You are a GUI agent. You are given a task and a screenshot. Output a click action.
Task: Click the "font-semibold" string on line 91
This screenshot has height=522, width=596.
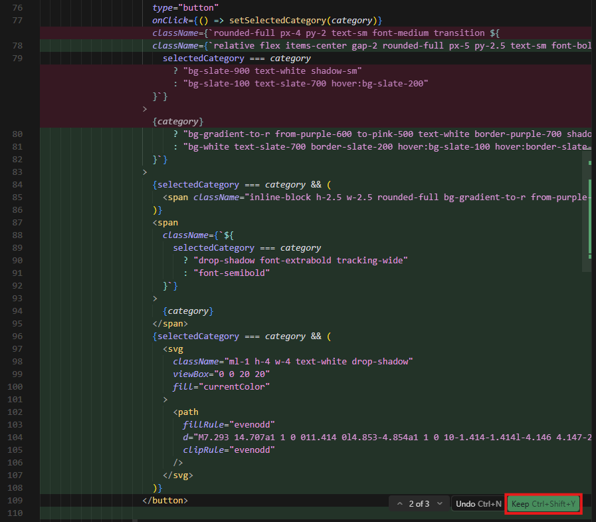point(231,273)
